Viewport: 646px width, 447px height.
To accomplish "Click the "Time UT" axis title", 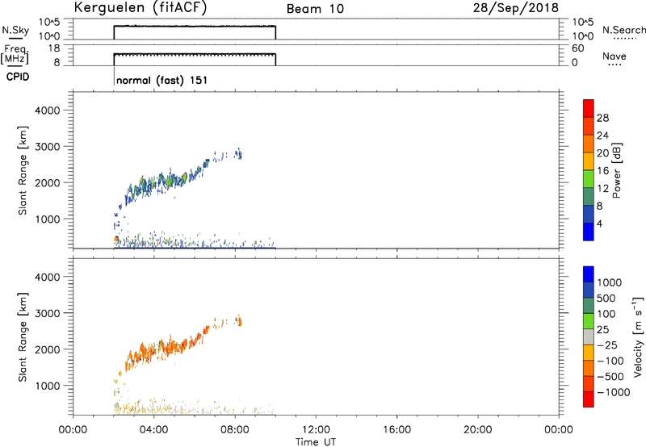I will coord(316,442).
